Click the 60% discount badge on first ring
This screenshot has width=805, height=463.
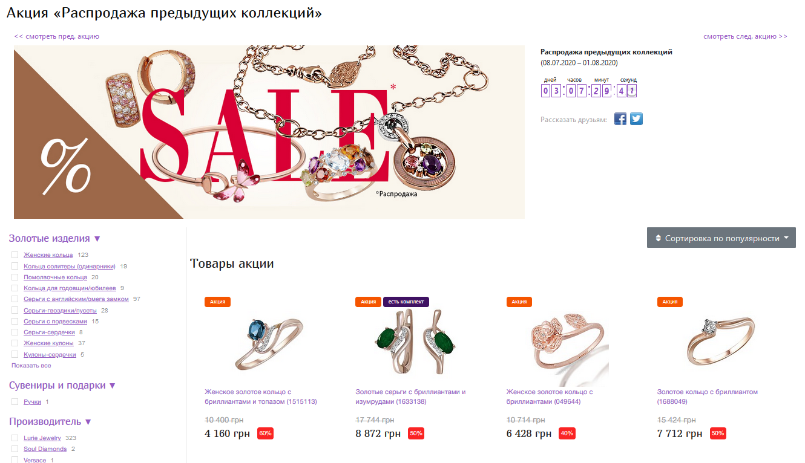click(x=265, y=433)
